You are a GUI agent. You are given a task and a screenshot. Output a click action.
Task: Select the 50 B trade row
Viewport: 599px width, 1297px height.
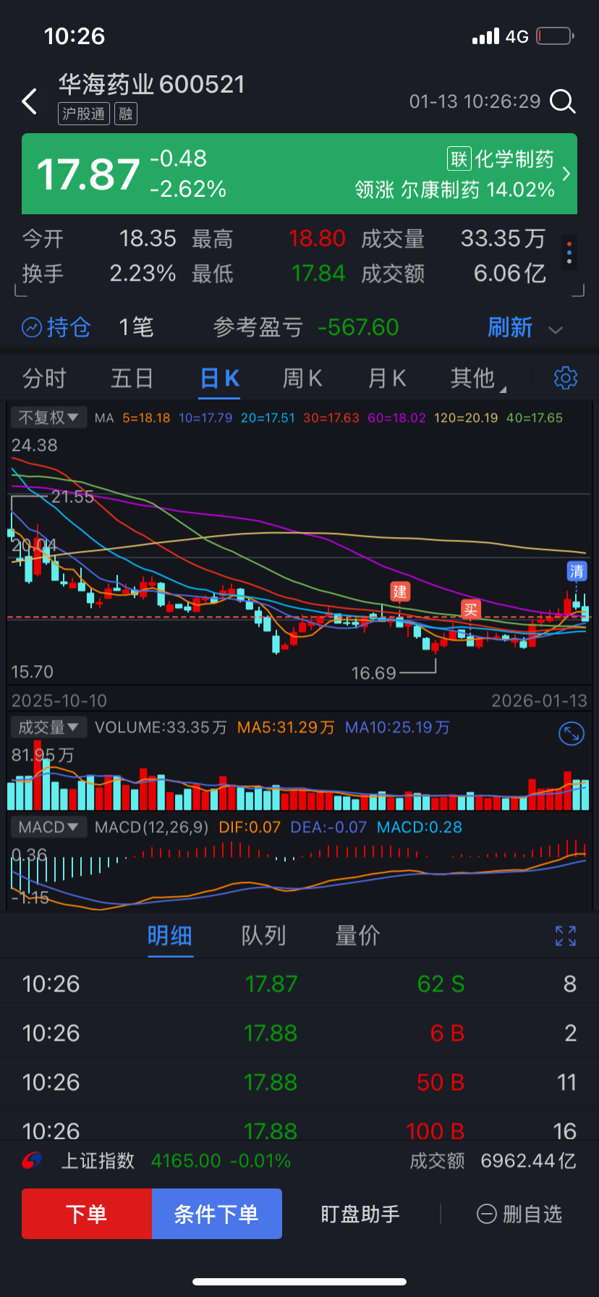point(299,1082)
